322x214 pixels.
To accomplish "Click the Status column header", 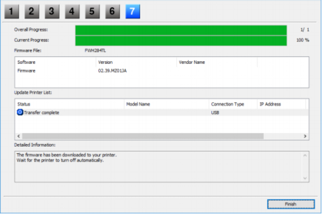I will click(x=70, y=104).
